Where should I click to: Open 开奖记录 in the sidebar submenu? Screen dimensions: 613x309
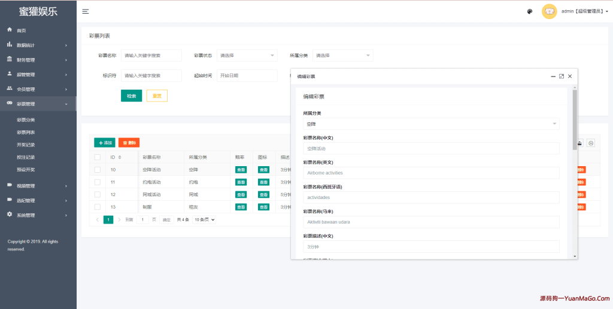pos(26,145)
